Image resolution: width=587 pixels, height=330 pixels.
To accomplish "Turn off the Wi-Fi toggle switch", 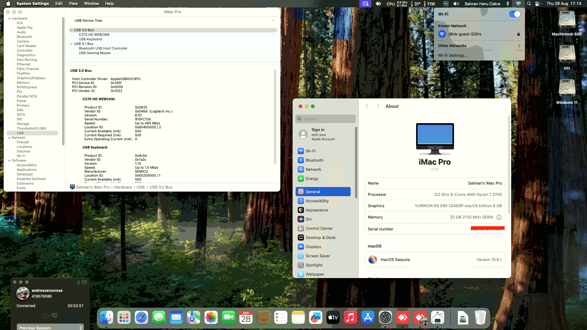I will (x=515, y=14).
